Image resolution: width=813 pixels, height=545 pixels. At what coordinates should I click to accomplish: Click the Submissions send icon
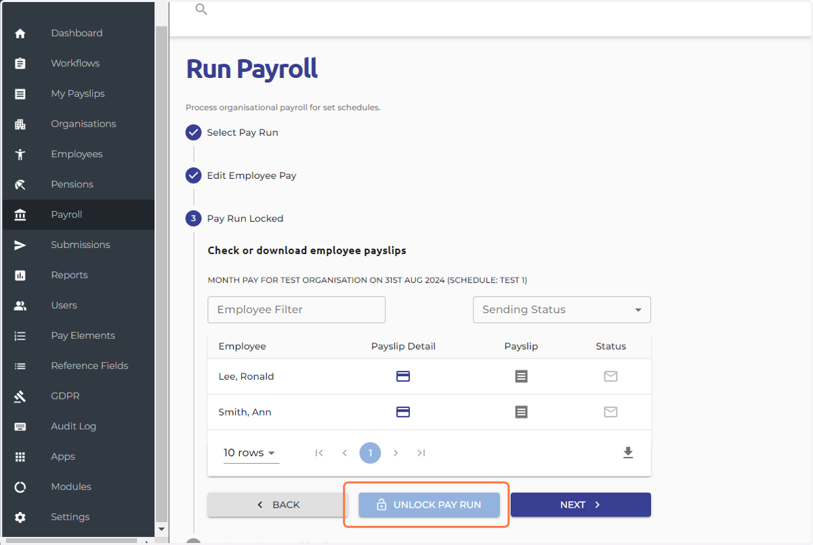tap(20, 245)
